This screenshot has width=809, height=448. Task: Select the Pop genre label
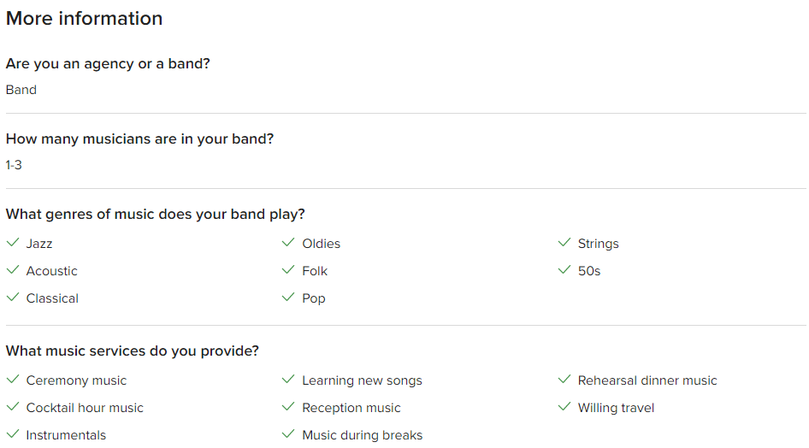(314, 298)
